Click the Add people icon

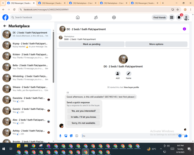pyautogui.click(x=118, y=74)
